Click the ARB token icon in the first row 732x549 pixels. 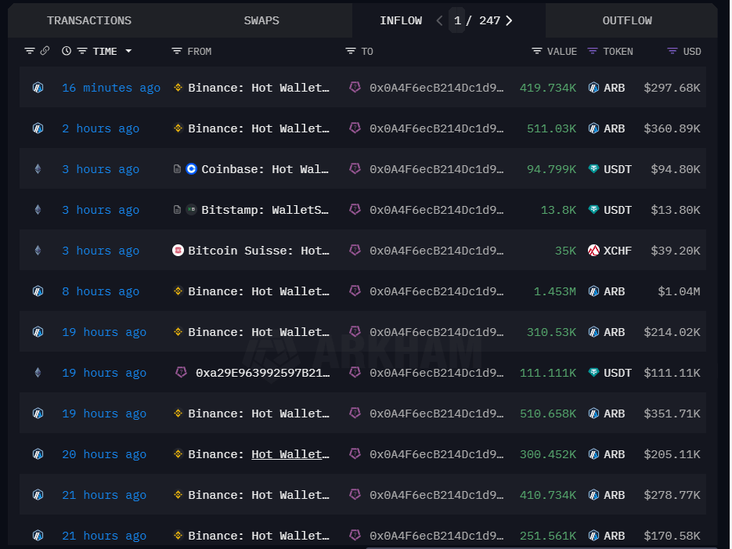click(x=593, y=88)
